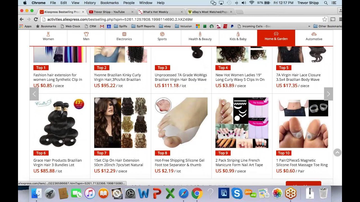Open Microsoft Excel from the dock
Screen dimensions: 360x202
point(170,193)
